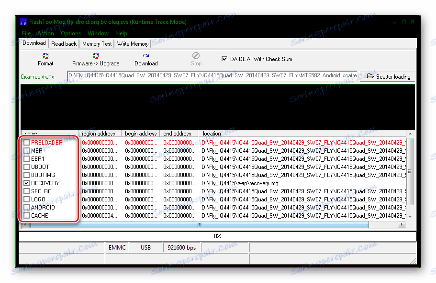436x283 pixels.
Task: Check the LOGO checkbox
Action: click(26, 199)
